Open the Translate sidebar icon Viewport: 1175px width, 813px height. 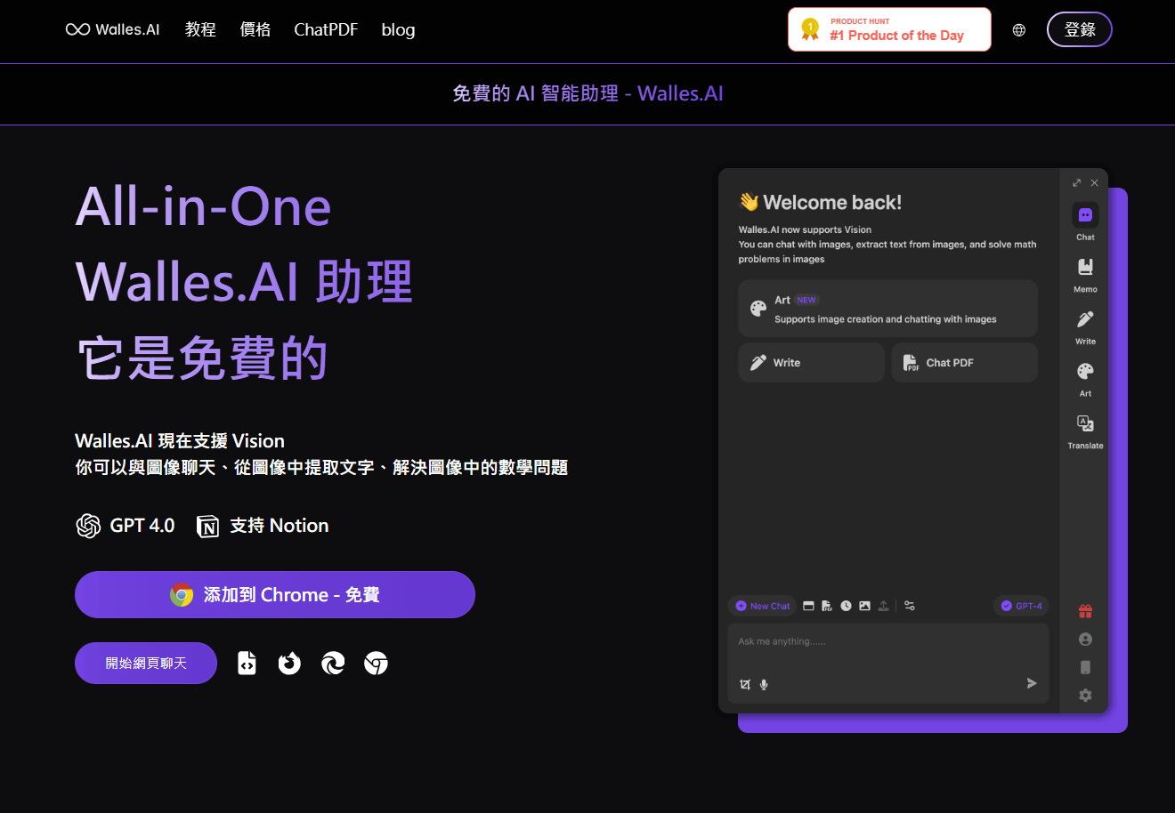pyautogui.click(x=1085, y=423)
